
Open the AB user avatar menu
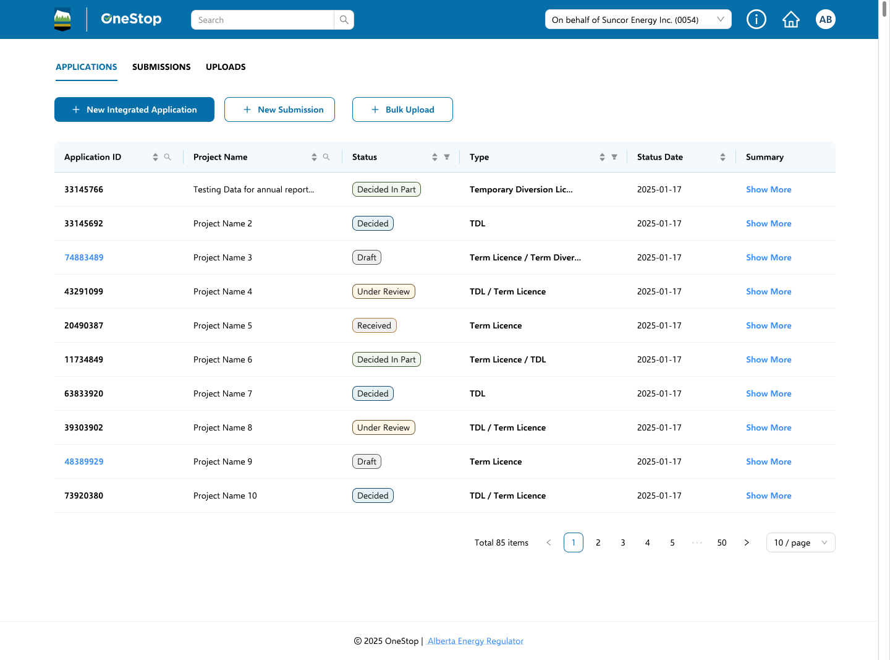[x=826, y=19]
